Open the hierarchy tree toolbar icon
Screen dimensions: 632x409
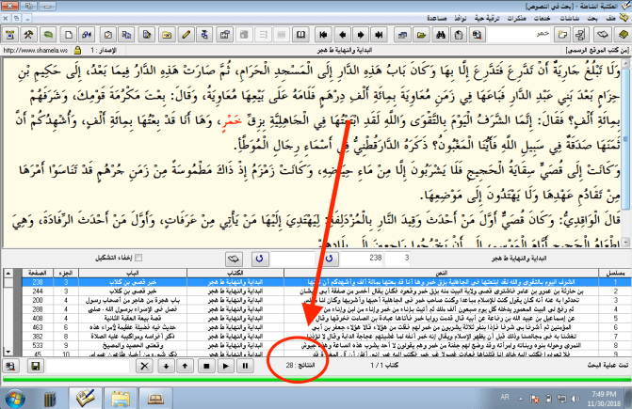coord(580,35)
